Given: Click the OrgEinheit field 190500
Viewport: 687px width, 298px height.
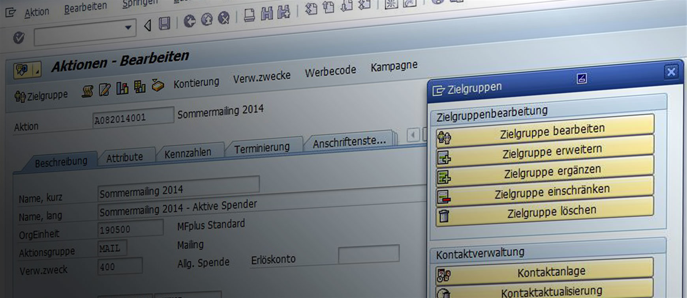Looking at the screenshot, I should (x=130, y=228).
